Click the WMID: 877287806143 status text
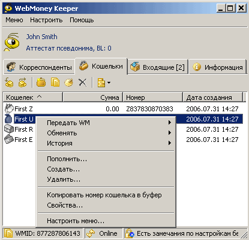 coord(48,233)
